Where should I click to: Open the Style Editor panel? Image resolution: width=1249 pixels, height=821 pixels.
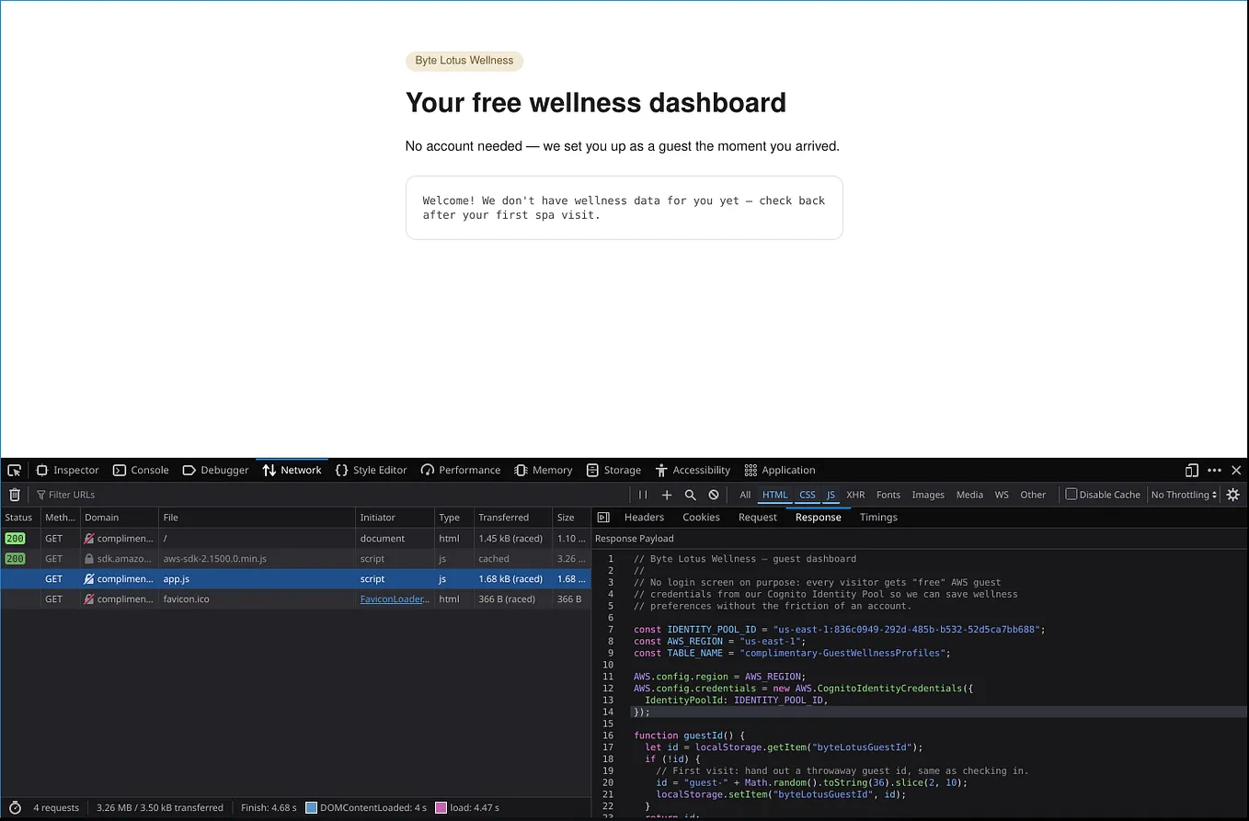point(371,470)
